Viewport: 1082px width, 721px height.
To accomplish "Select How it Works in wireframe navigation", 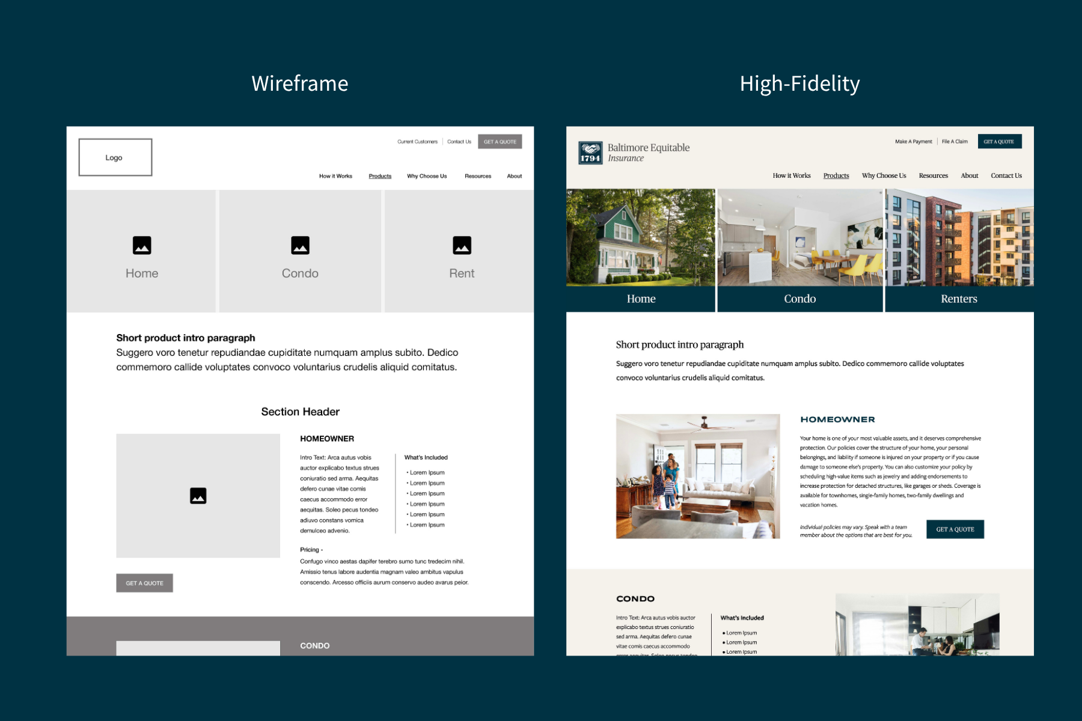I will (335, 176).
